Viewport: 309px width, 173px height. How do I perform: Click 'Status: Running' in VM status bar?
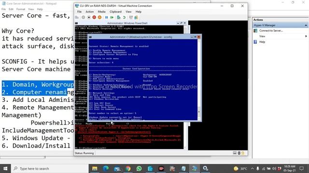click(84, 153)
